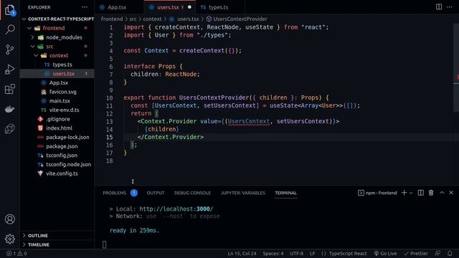This screenshot has height=258, width=459.
Task: Expand the node_modules folder
Action: click(57, 37)
